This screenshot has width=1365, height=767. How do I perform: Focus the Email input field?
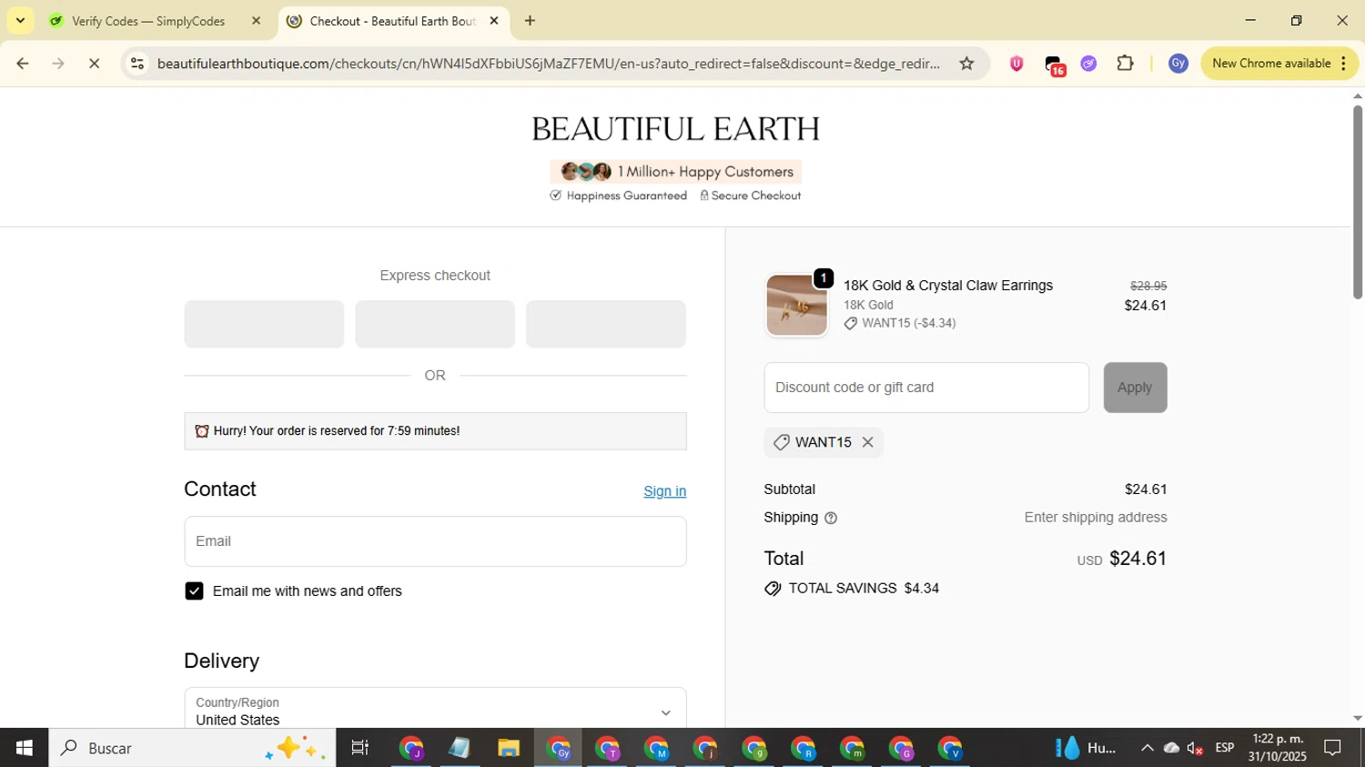(435, 541)
